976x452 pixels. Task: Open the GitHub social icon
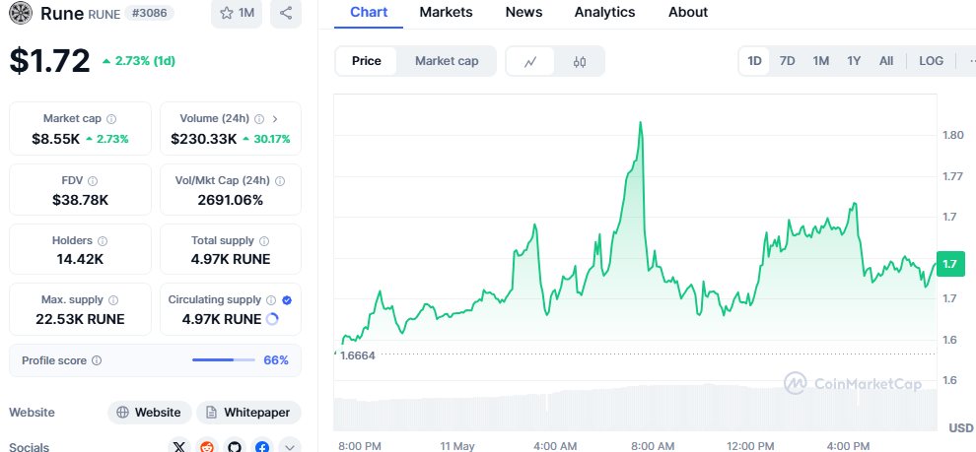(x=235, y=447)
